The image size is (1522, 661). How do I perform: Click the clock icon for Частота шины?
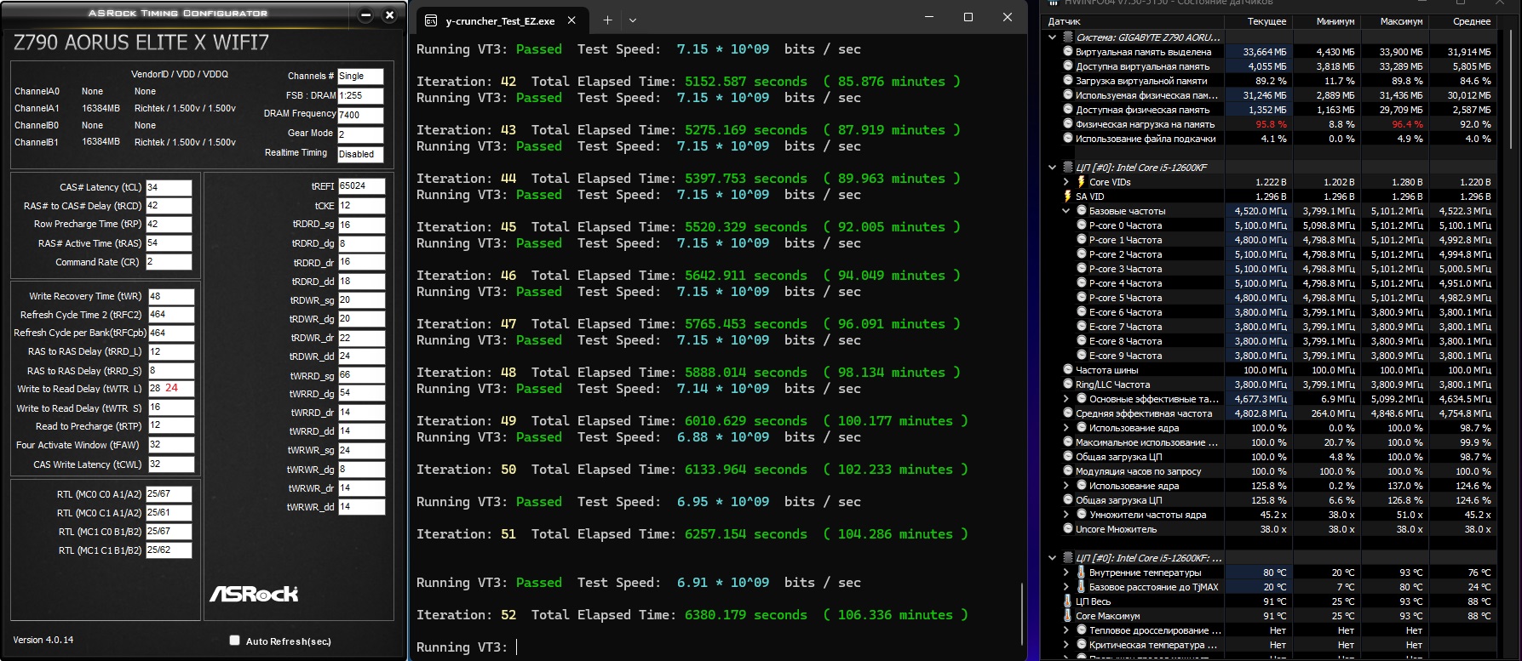(1068, 370)
